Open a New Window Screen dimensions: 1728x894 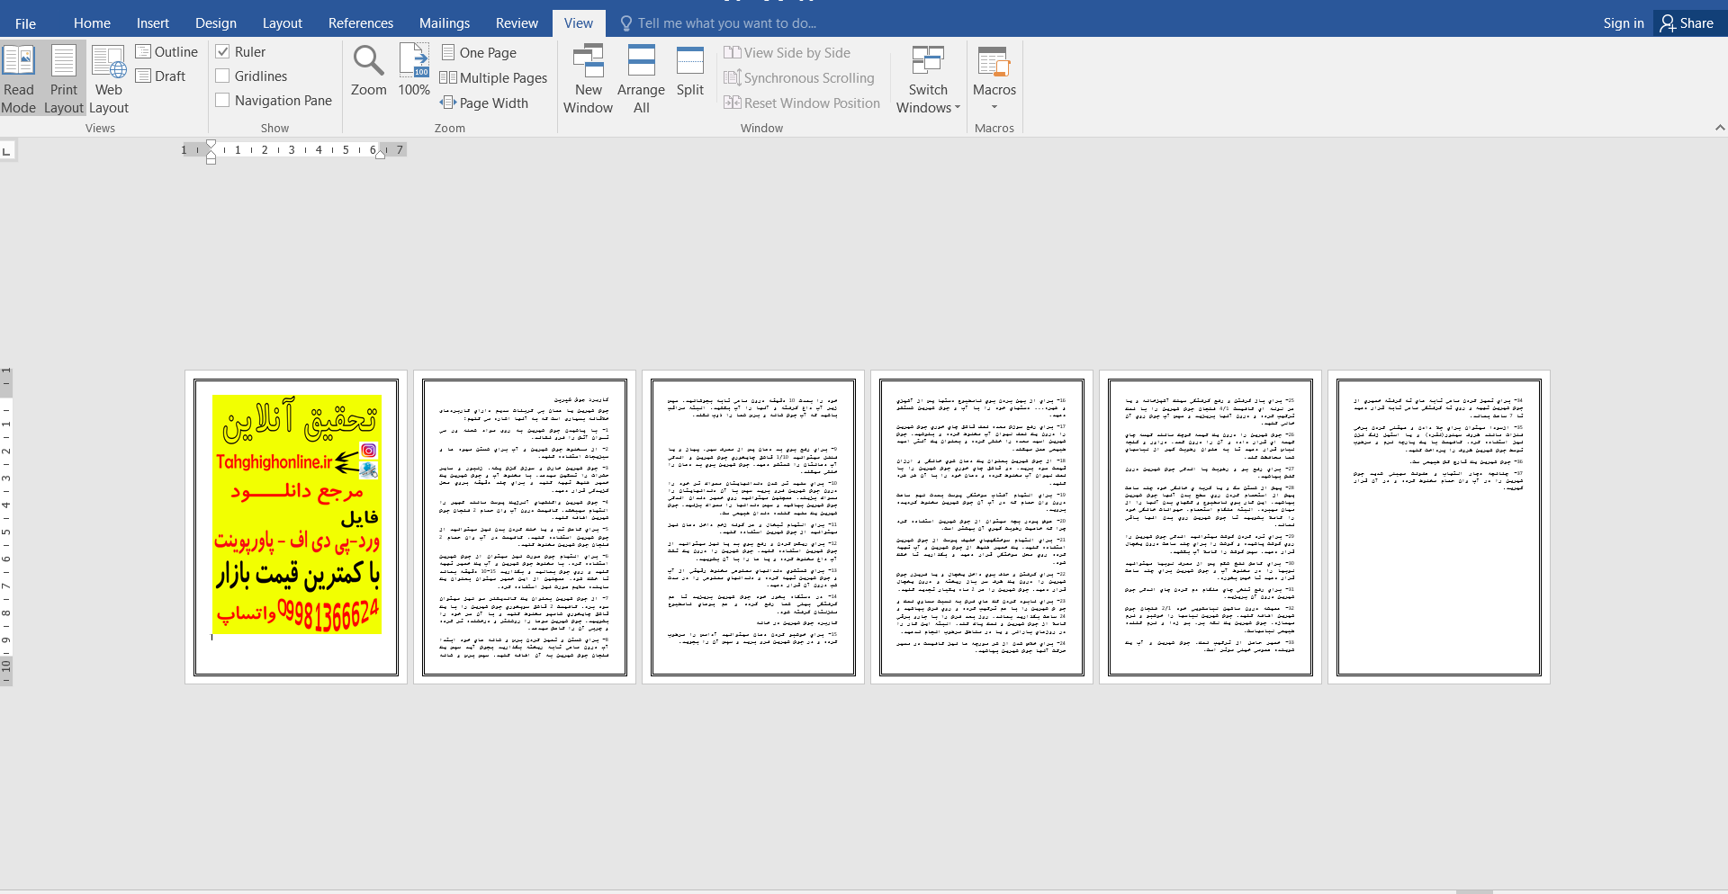(588, 79)
